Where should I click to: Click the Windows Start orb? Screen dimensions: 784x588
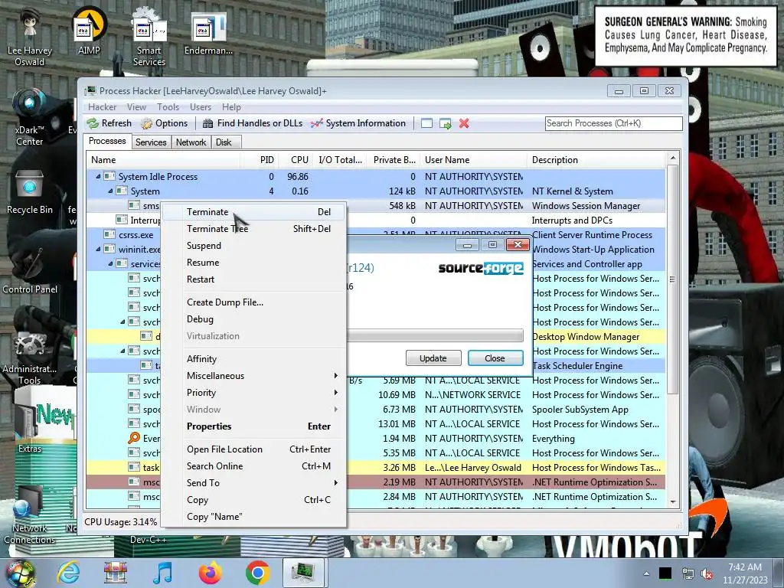20,573
